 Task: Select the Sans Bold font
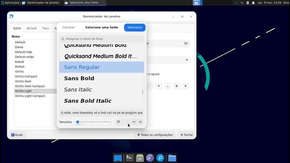[101, 78]
